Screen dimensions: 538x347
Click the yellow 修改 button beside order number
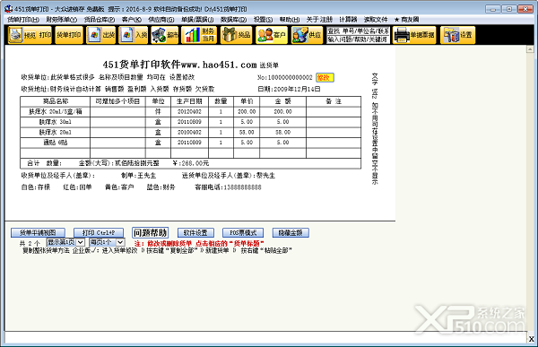pos(325,78)
